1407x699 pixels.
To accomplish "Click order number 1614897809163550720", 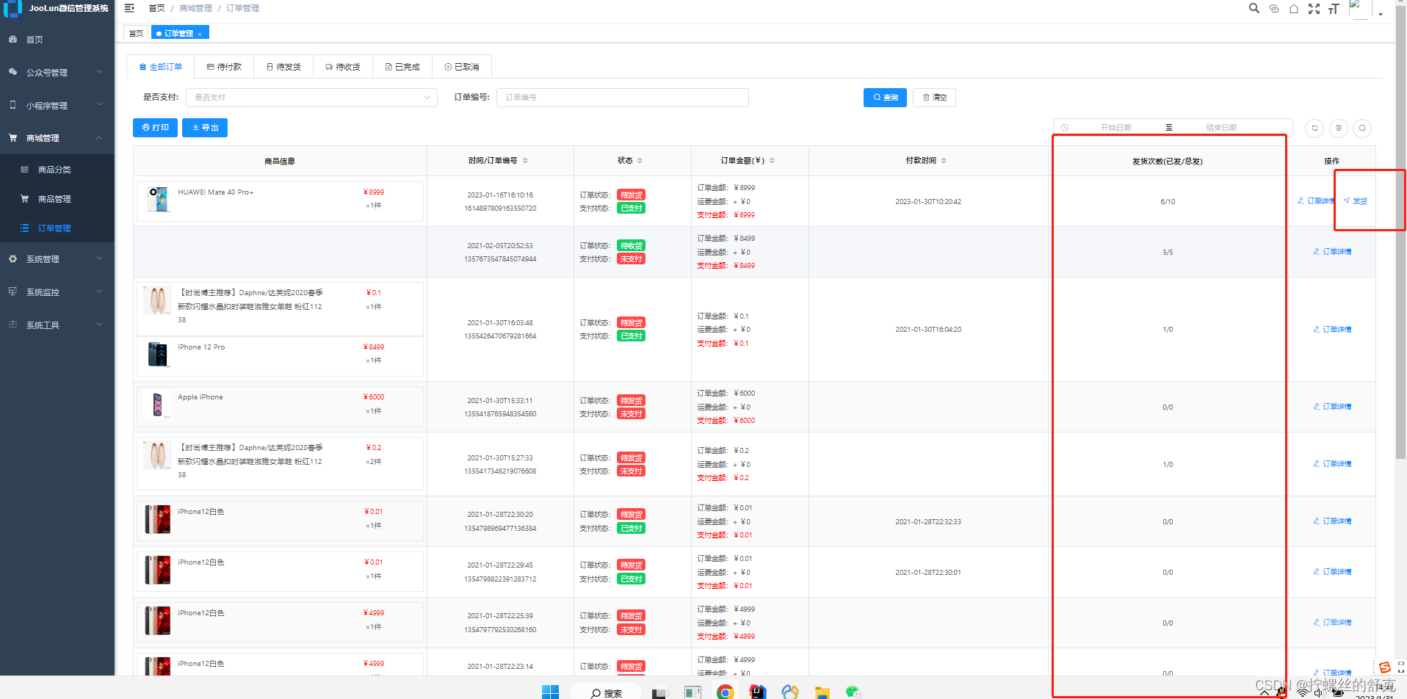I will coord(500,209).
